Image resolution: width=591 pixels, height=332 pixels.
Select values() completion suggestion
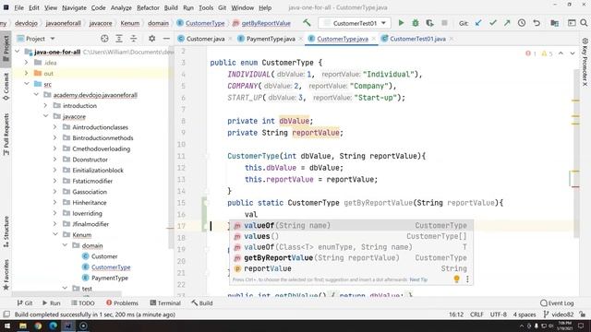click(351, 236)
